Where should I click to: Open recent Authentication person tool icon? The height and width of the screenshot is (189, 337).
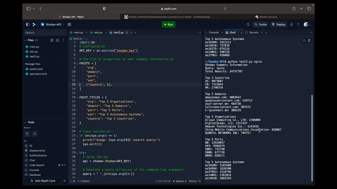34,134
